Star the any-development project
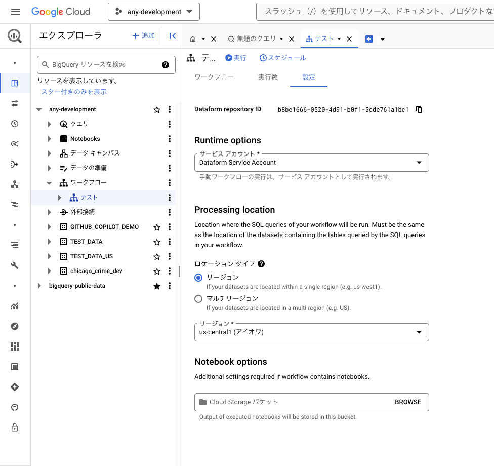This screenshot has height=466, width=494. 157,110
